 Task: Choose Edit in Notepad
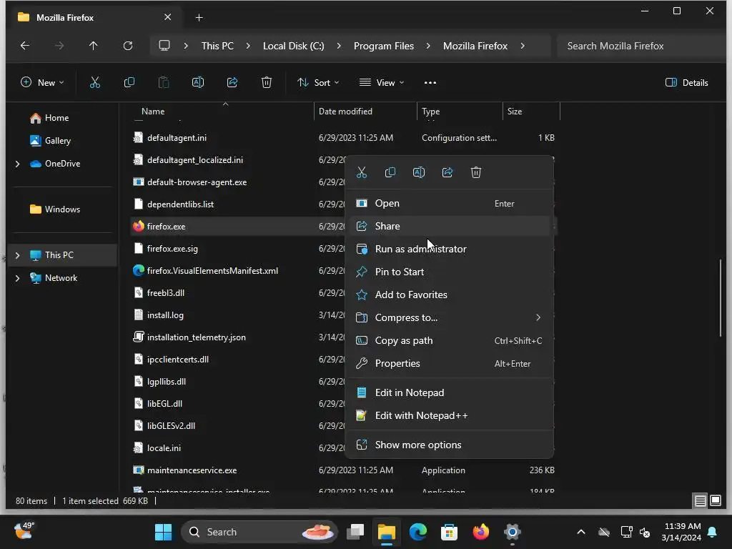pyautogui.click(x=449, y=392)
